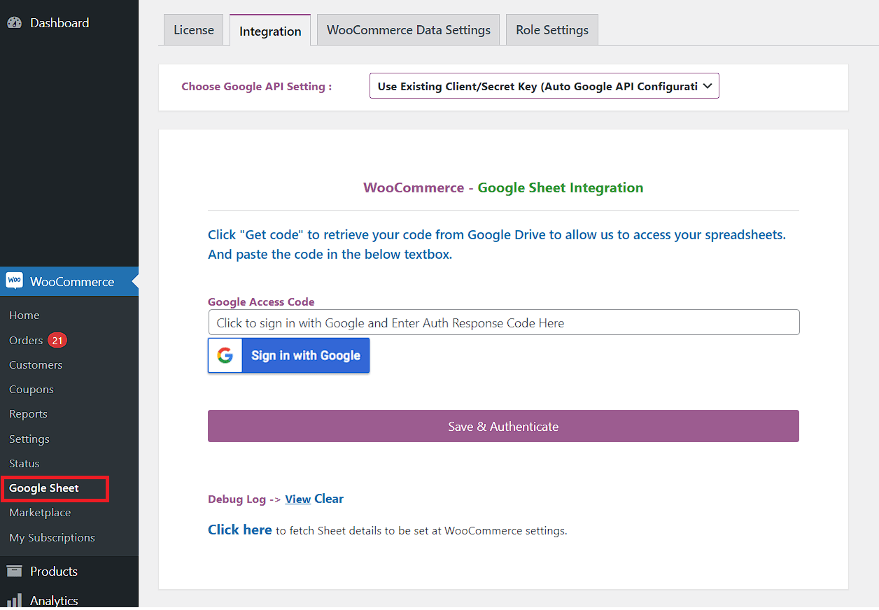Viewport: 879px width, 610px height.
Task: Click the 'Choose Google API Setting :' label
Action: point(257,87)
